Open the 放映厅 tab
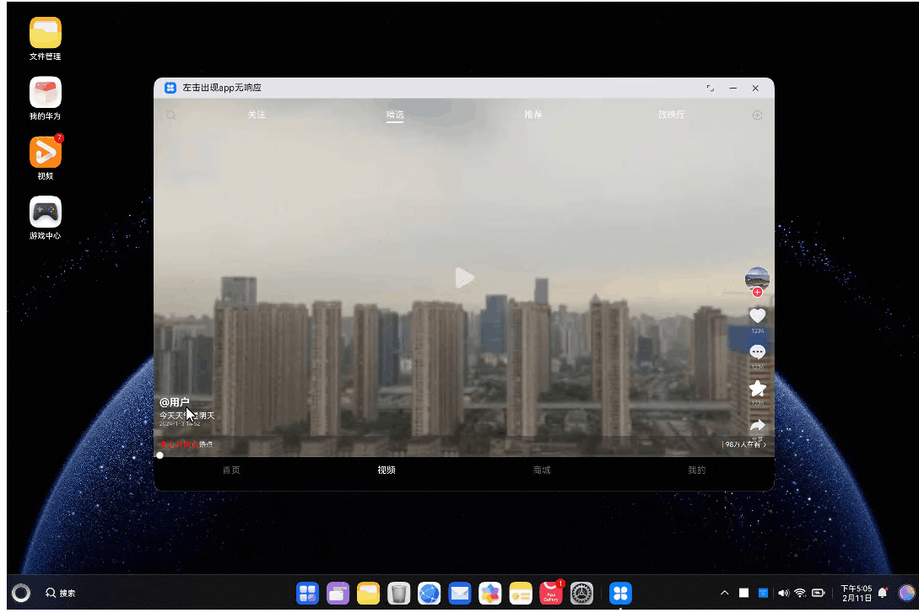919x613 pixels. (x=672, y=115)
